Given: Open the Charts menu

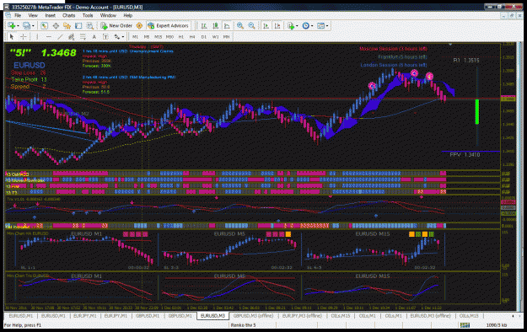Looking at the screenshot, I should tap(68, 15).
